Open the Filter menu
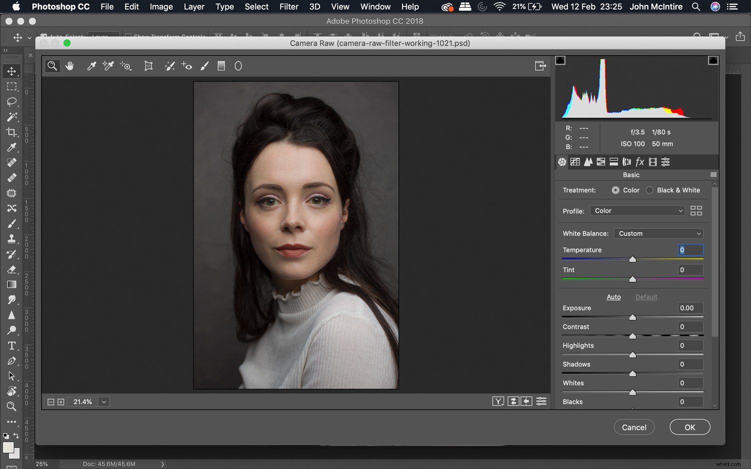 [x=289, y=6]
